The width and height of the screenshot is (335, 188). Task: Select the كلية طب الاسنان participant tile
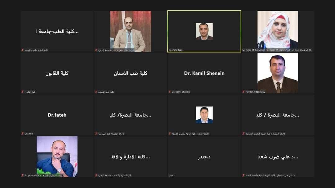pos(131,73)
